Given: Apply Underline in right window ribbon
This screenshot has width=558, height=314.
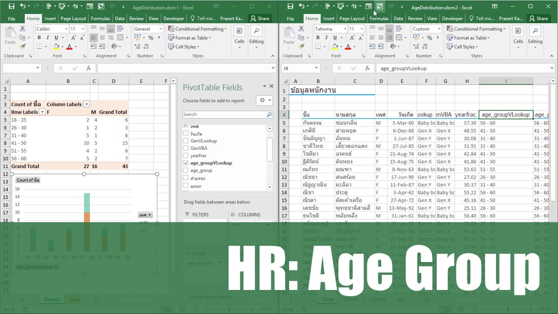Looking at the screenshot, I should click(x=335, y=38).
